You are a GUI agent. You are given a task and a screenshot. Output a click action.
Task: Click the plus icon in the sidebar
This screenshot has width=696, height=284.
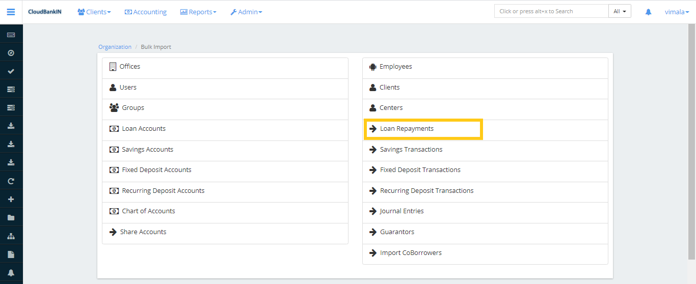click(11, 200)
